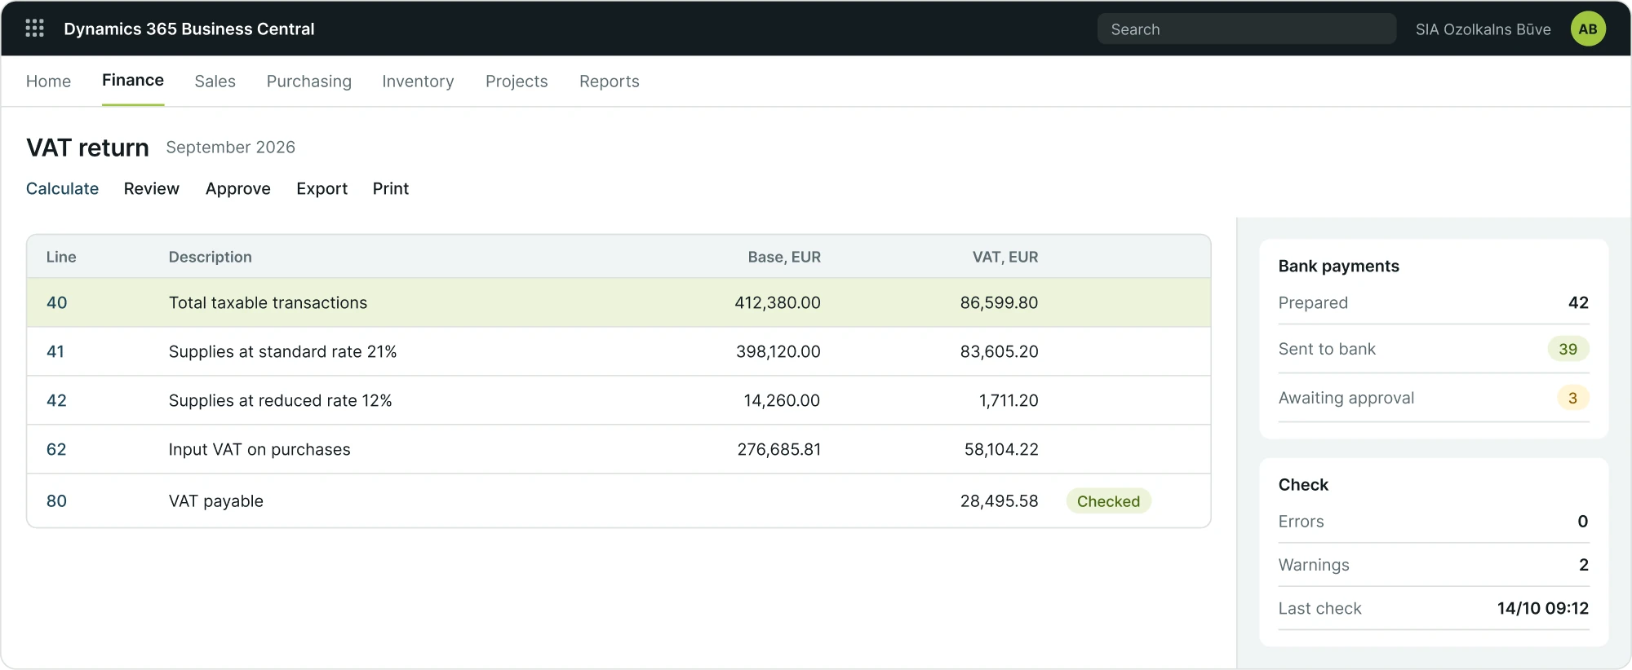This screenshot has width=1632, height=670.
Task: Click Last check time 14/10 09:12
Action: point(1543,608)
